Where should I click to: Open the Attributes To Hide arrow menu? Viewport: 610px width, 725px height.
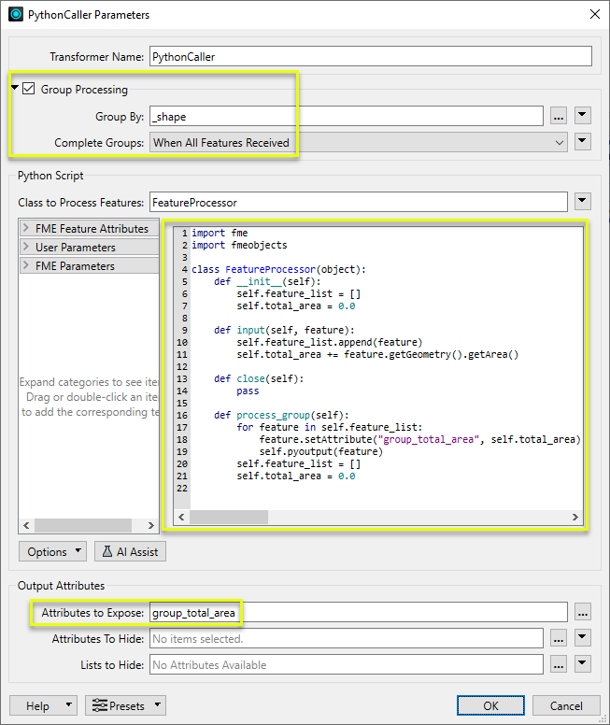point(583,637)
